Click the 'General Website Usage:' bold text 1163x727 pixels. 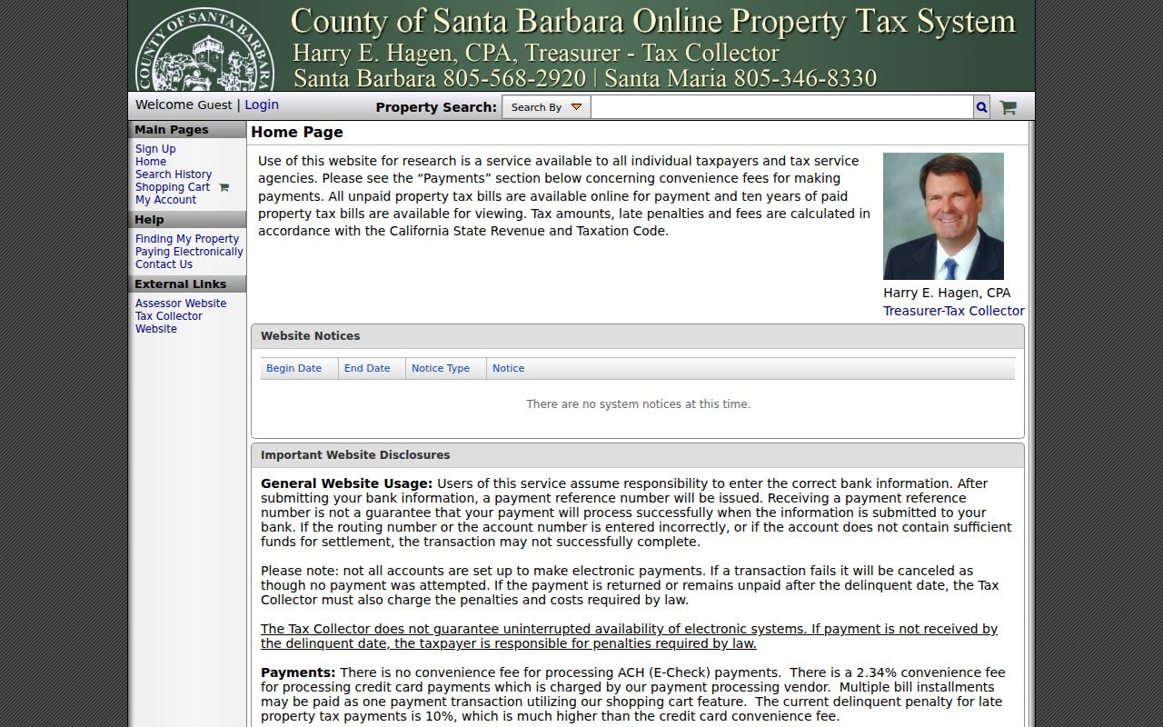(347, 483)
